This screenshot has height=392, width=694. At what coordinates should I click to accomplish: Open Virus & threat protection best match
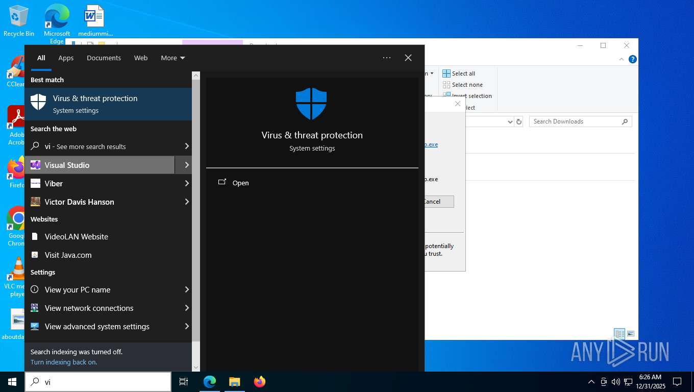pos(108,104)
